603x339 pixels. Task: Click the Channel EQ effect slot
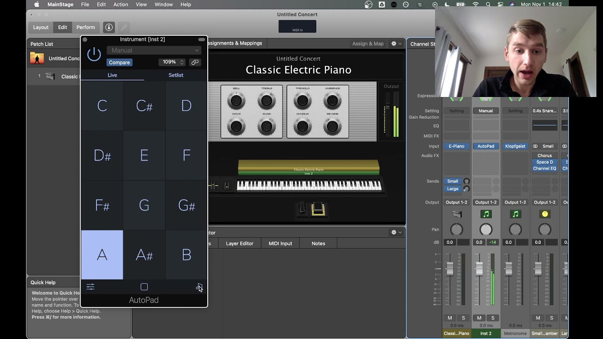(x=545, y=168)
